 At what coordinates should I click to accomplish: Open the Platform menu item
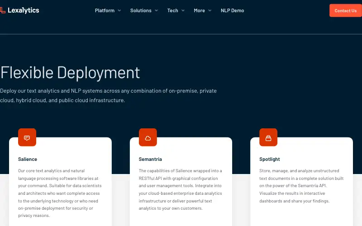[x=105, y=10]
